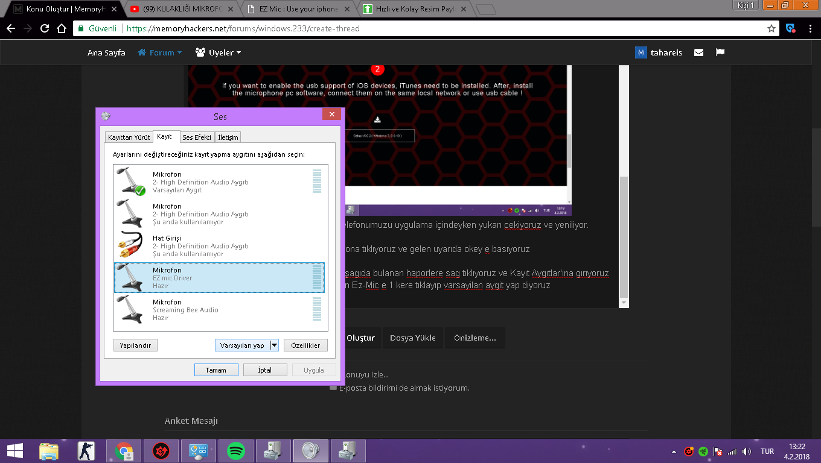The width and height of the screenshot is (821, 463).
Task: Click the Kişi 1 Chrome profile button
Action: [x=746, y=5]
